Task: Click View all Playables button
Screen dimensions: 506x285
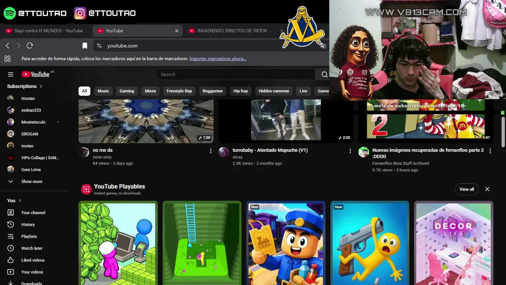Action: (x=467, y=189)
